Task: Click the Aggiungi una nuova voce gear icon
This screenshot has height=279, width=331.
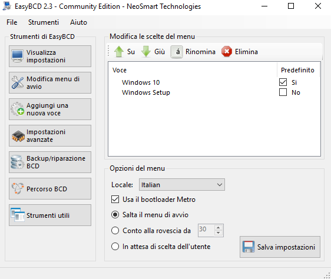Action: click(x=17, y=109)
